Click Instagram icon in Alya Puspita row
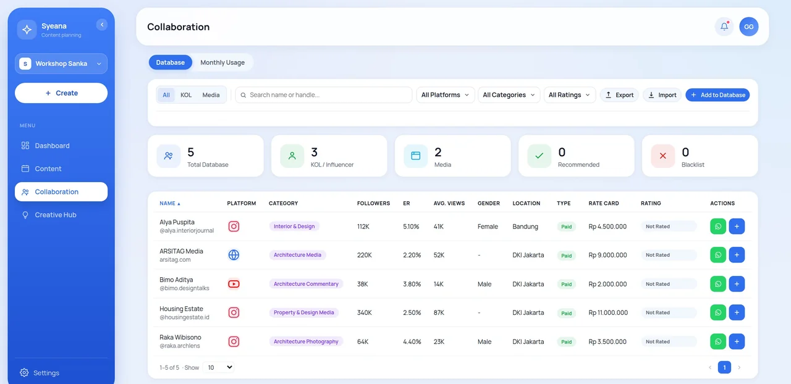The height and width of the screenshot is (384, 791). [x=234, y=227]
